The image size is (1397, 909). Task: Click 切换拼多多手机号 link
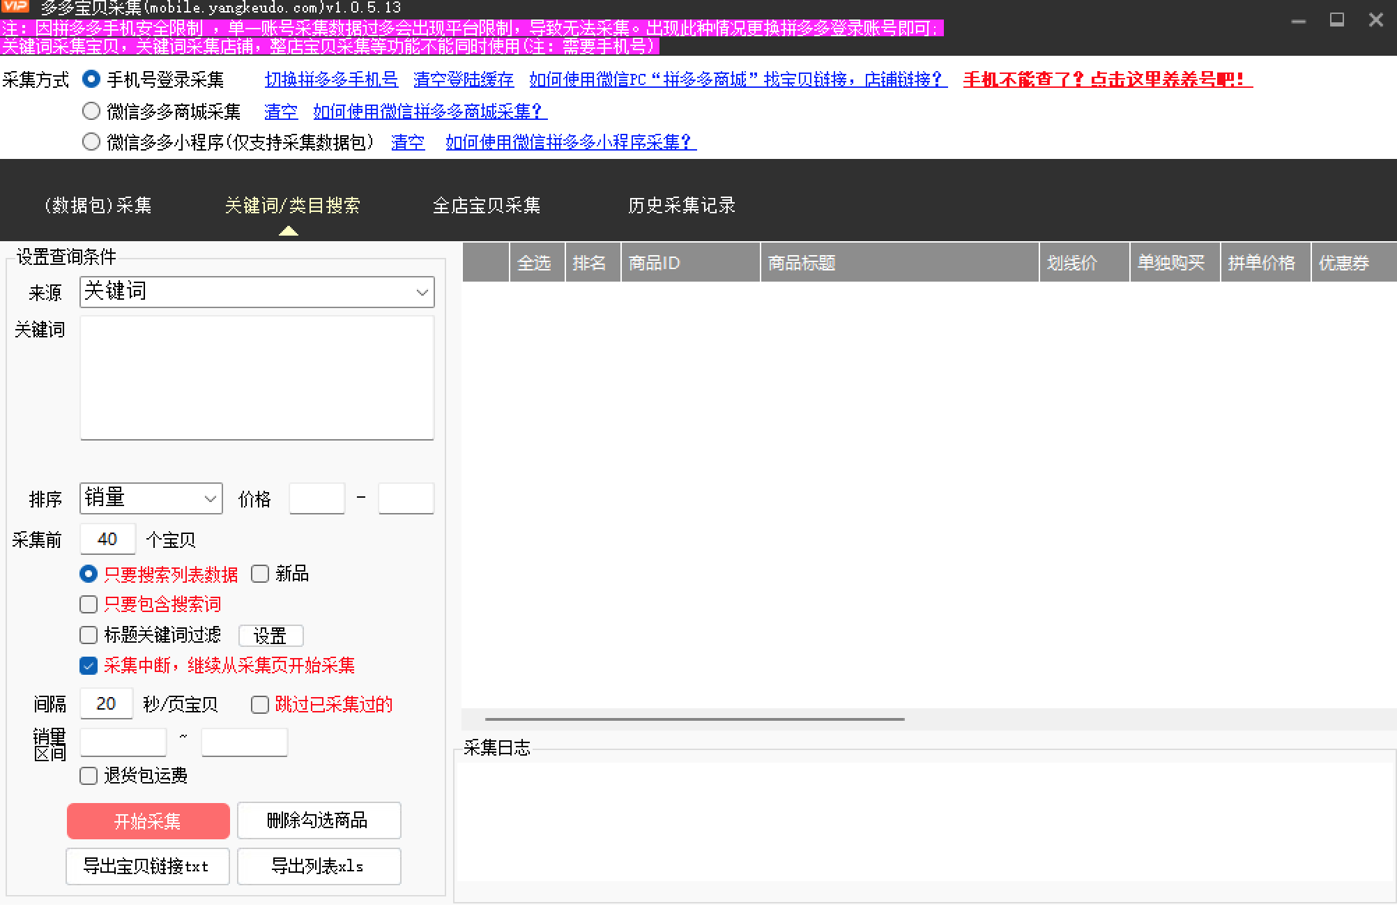[x=331, y=80]
